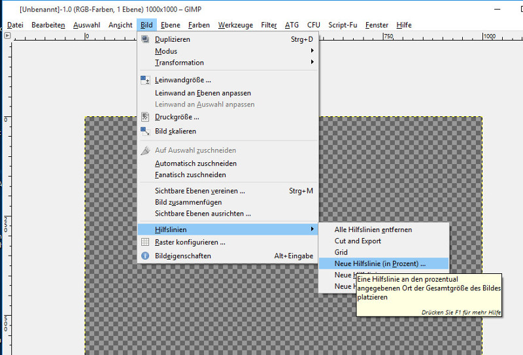Close the open Bild menu
Screen dimensions: 523x355
(x=146, y=25)
